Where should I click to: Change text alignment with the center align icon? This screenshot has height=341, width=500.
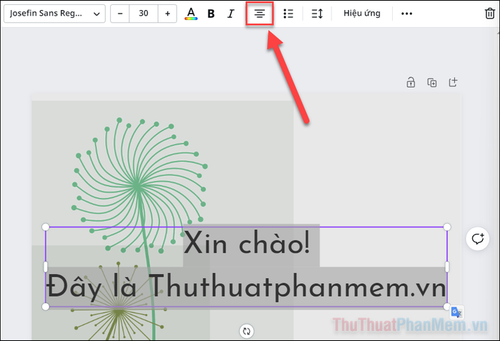pyautogui.click(x=259, y=14)
